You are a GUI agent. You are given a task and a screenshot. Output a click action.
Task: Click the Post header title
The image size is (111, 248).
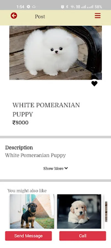(40, 17)
